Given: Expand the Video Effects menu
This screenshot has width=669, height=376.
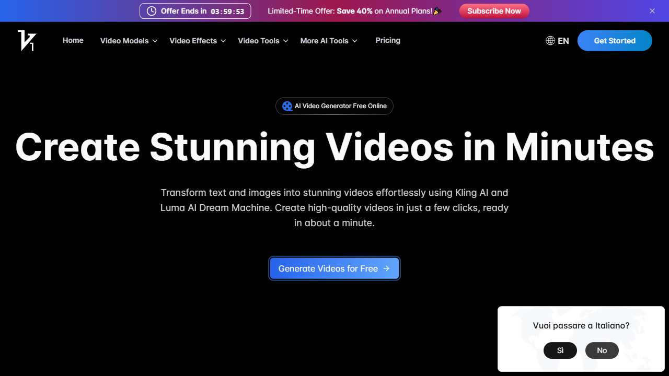Looking at the screenshot, I should click(193, 40).
